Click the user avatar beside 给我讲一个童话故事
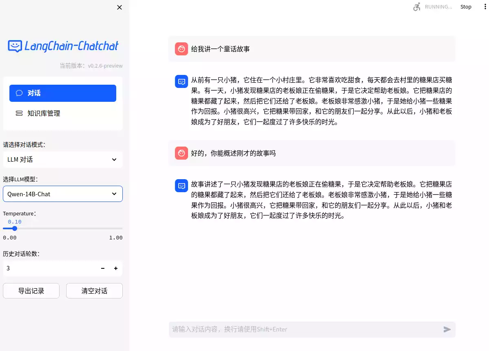The height and width of the screenshot is (351, 489). 181,49
